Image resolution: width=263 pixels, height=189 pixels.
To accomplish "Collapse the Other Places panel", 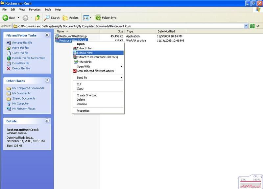I will (47, 81).
